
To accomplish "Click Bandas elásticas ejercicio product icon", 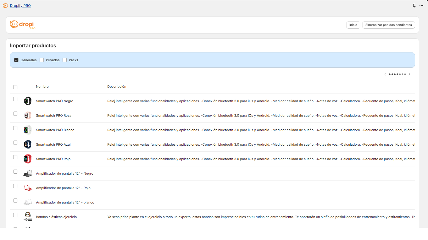I will (28, 217).
